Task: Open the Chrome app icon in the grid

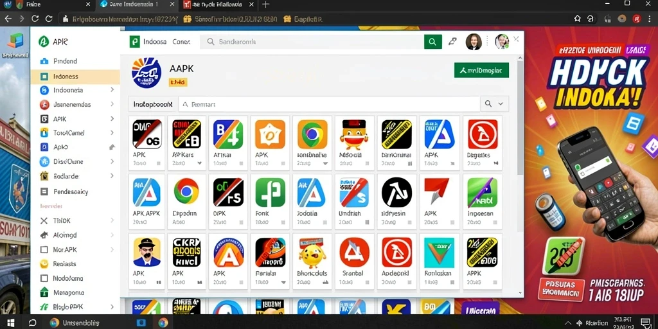Action: pos(186,192)
